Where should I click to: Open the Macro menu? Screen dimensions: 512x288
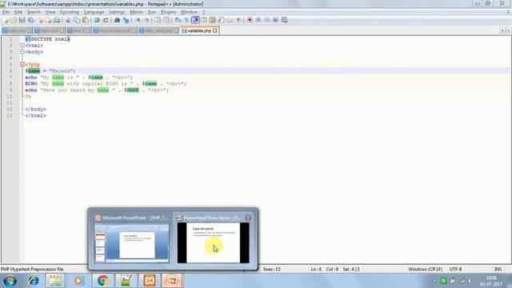coord(136,12)
